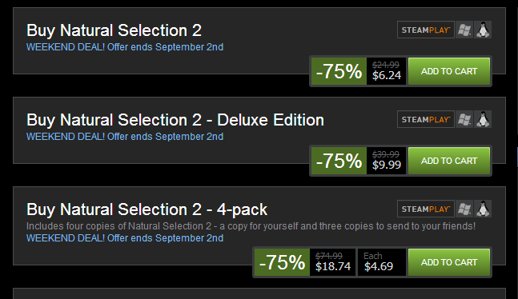Click the Buy Natural Selection 2 heading
This screenshot has height=299, width=518.
click(x=114, y=30)
